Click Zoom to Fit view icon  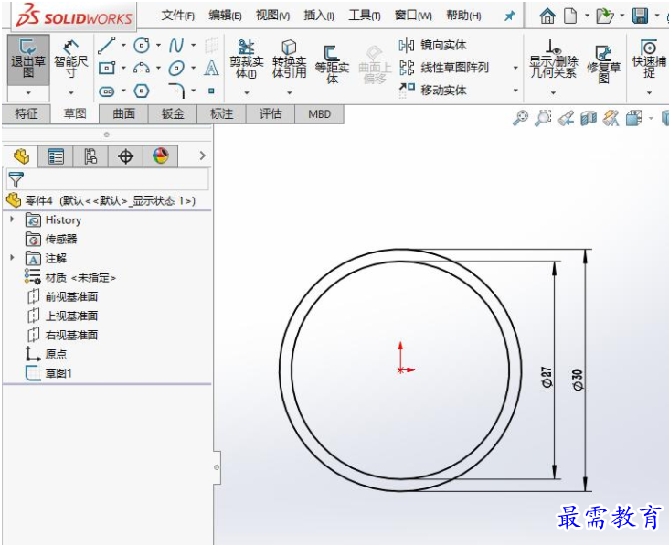(521, 117)
